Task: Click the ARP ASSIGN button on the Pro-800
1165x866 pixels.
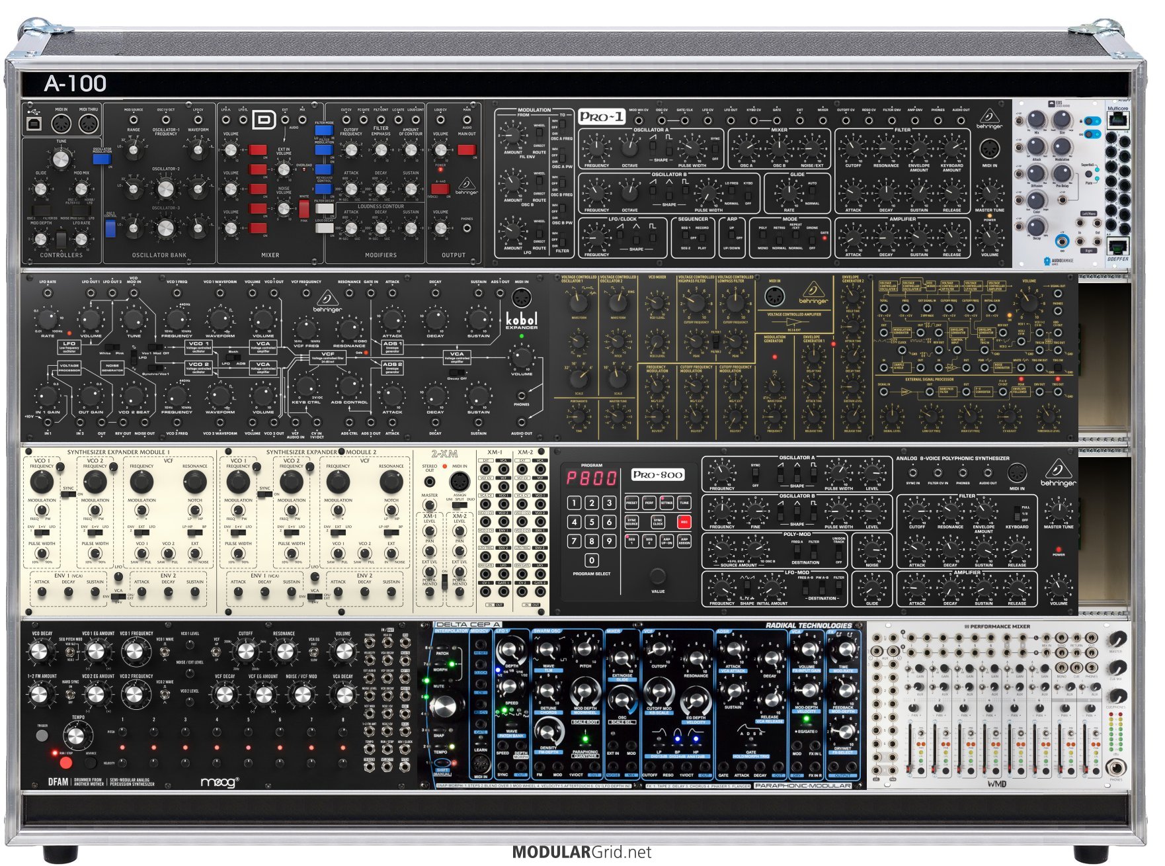Action: 684,541
